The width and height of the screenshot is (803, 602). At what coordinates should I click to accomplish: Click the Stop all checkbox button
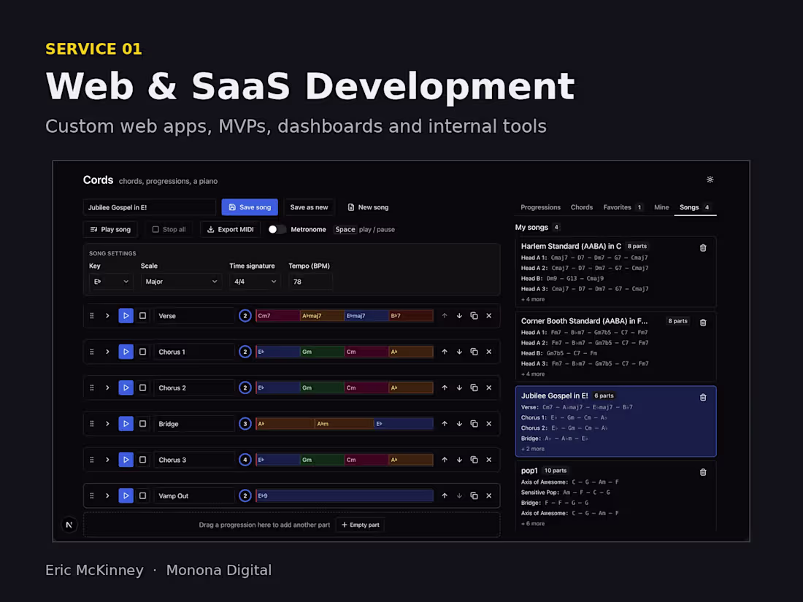[169, 229]
